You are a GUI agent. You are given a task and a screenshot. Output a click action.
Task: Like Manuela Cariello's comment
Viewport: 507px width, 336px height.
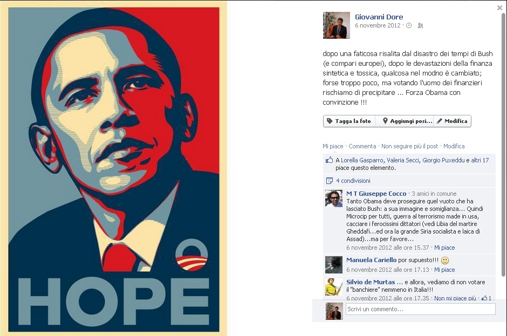click(x=444, y=270)
